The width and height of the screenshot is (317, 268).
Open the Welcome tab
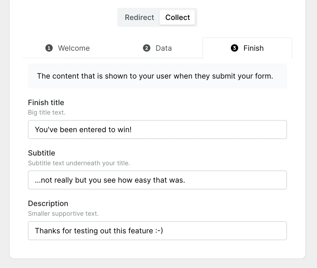[x=68, y=48]
